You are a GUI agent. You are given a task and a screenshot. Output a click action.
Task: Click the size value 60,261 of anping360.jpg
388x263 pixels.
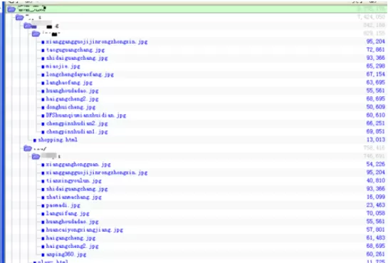click(376, 254)
